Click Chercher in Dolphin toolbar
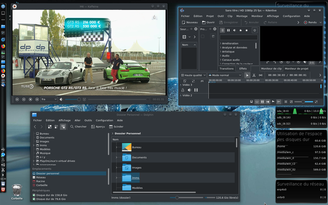The height and width of the screenshot is (205, 328). (x=78, y=127)
